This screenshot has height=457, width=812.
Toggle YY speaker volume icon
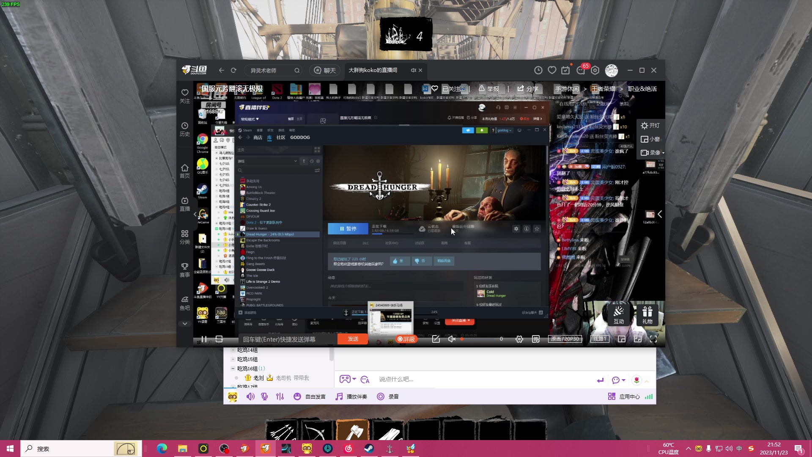click(250, 396)
